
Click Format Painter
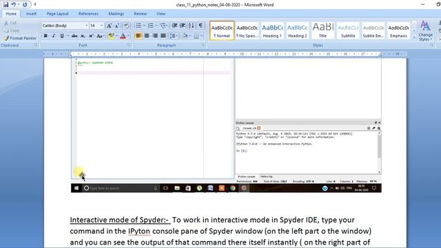tap(20, 38)
